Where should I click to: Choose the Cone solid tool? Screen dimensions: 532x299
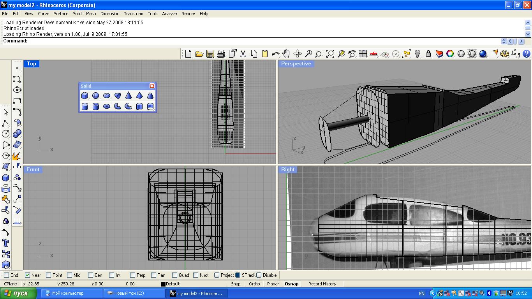pos(128,95)
